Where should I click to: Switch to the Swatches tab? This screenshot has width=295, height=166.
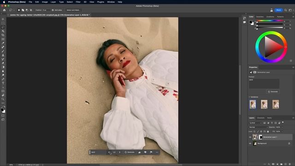click(x=260, y=17)
